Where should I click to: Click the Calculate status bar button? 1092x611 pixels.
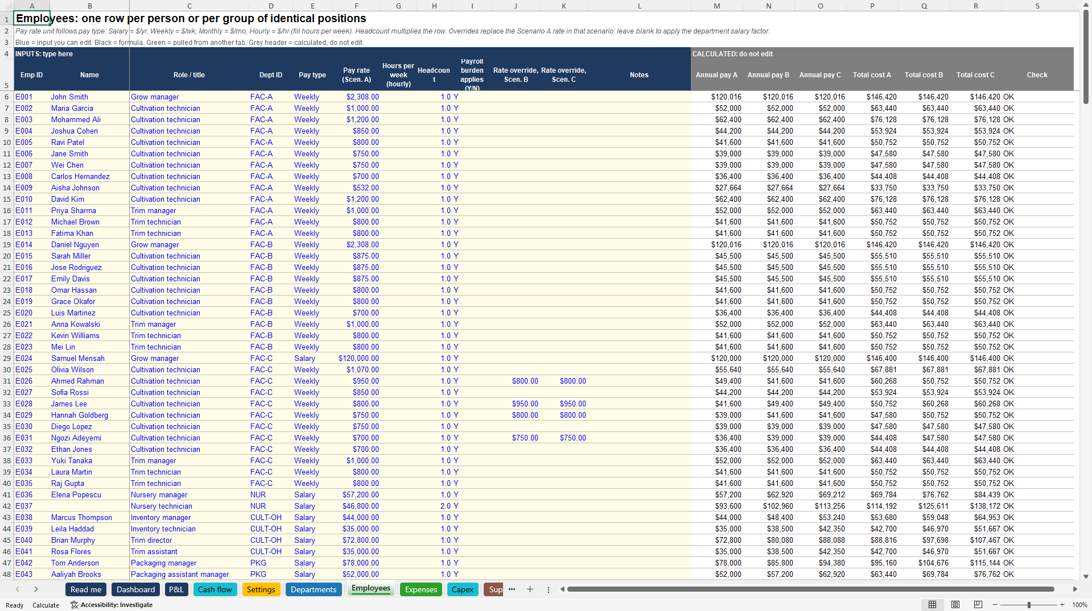pos(46,605)
